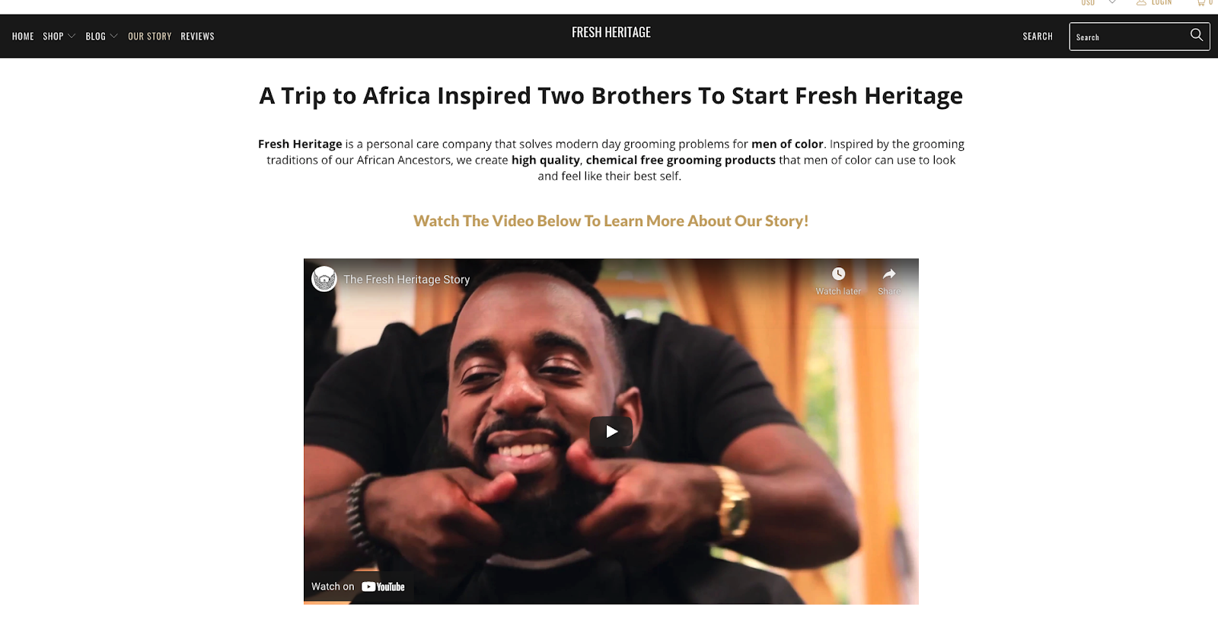Click the Share arrow icon on video
Screen dimensions: 1218x620
coord(889,274)
